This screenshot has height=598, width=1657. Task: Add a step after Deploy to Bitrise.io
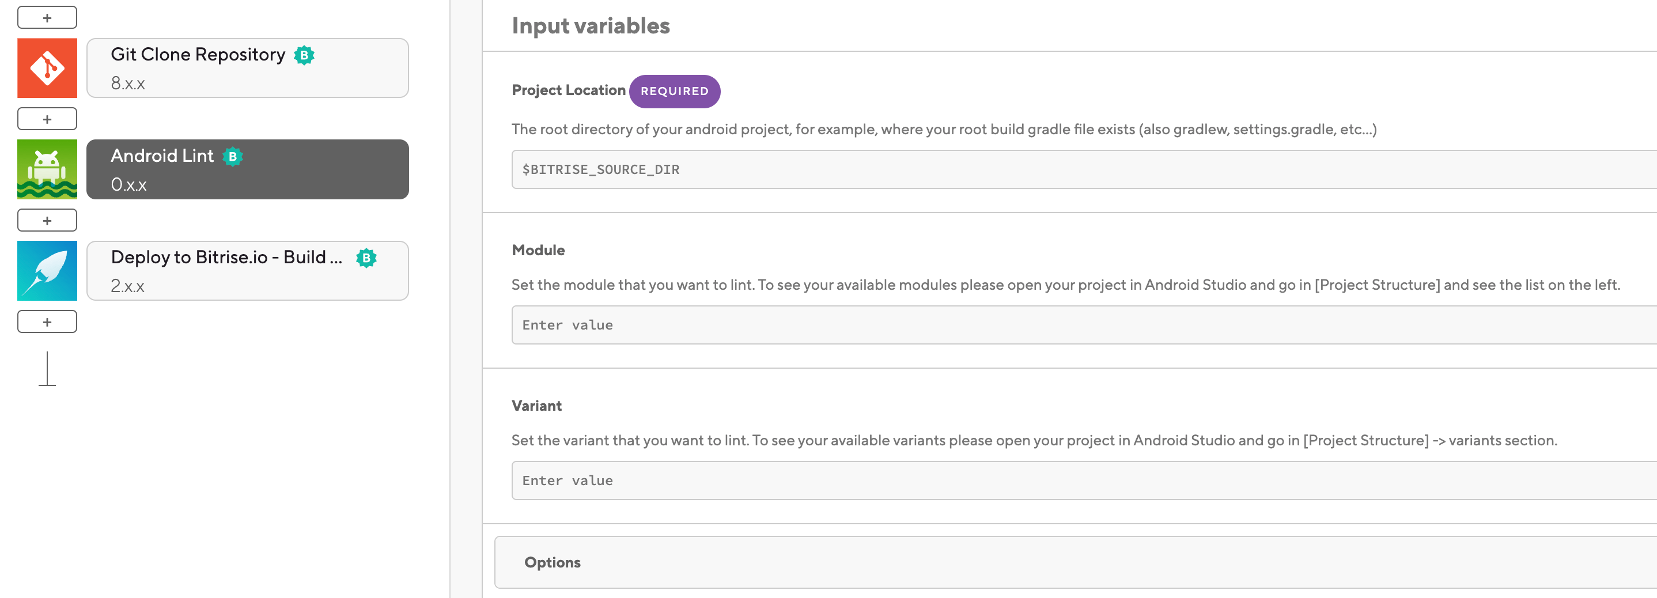pos(47,321)
